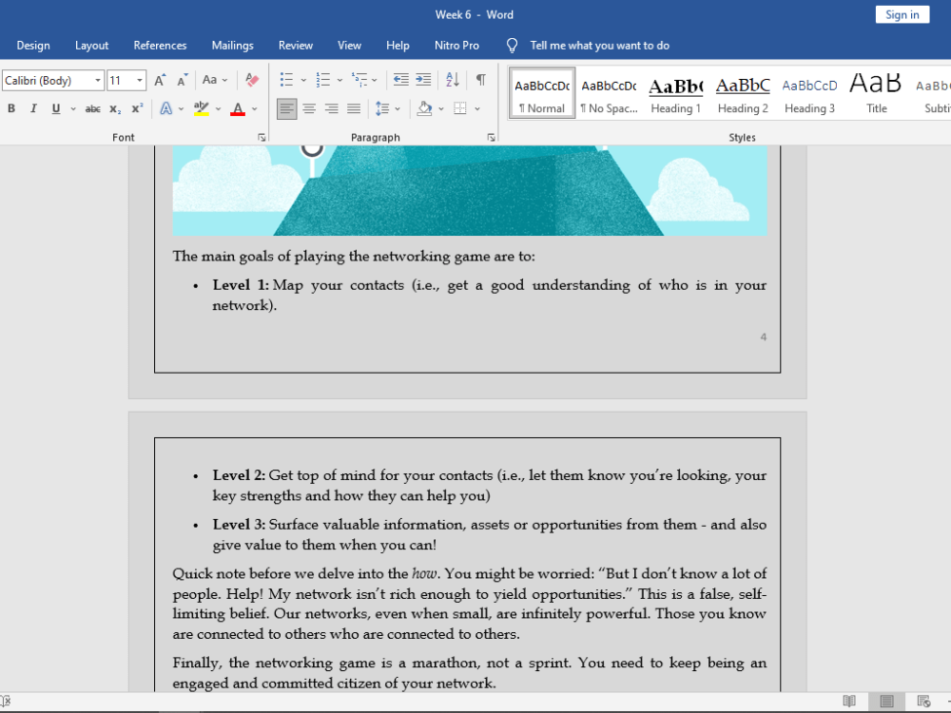Toggle superscript formatting
This screenshot has height=713, width=951.
(x=137, y=108)
